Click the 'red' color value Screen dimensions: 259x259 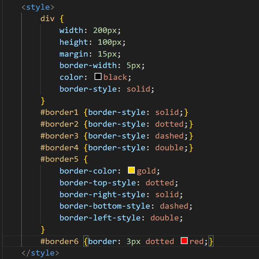[196, 242]
